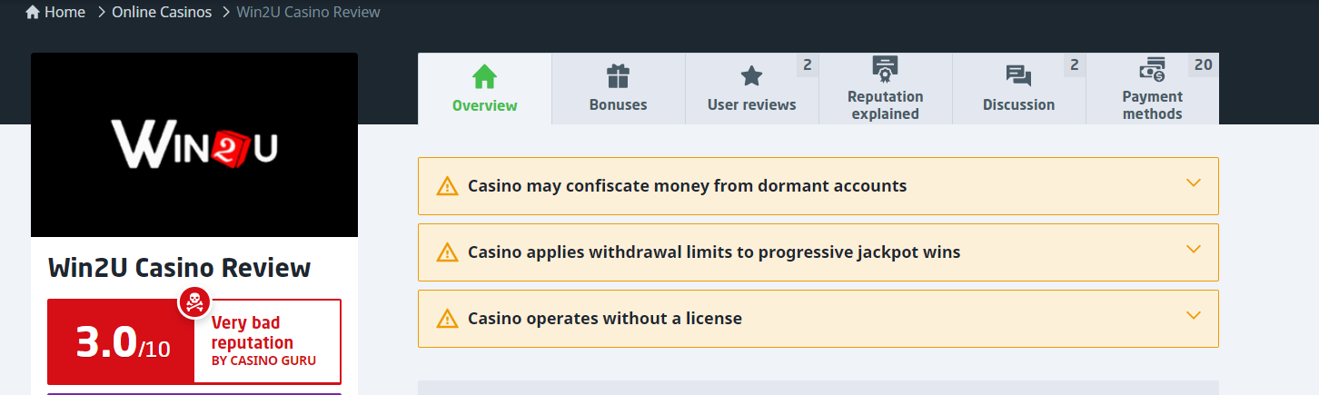1319x395 pixels.
Task: Click the dormant accounts warning triangle icon
Action: click(447, 186)
